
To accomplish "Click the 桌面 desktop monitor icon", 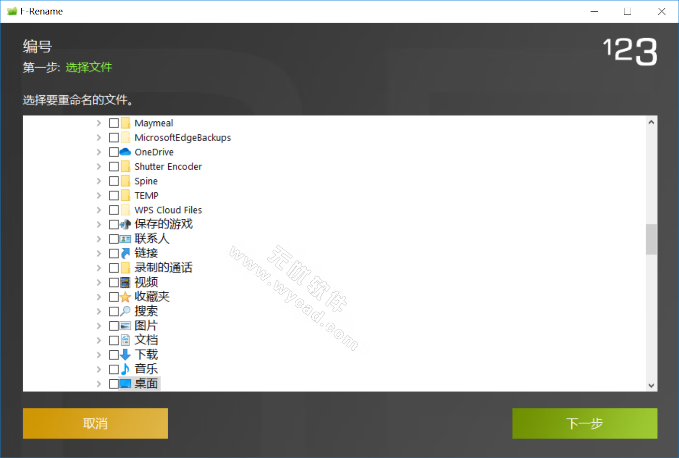I will click(x=125, y=383).
